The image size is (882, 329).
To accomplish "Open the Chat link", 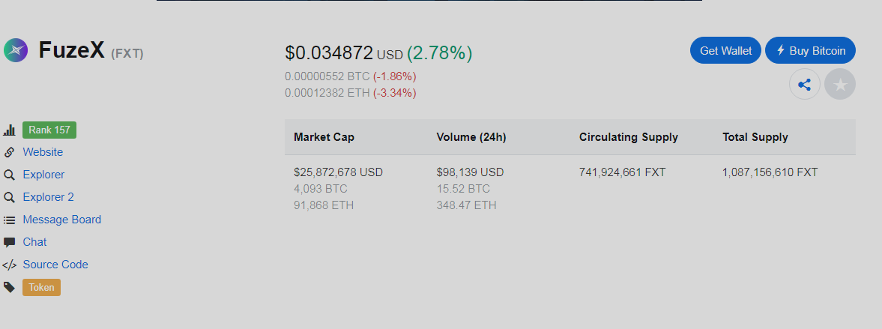I will pos(34,242).
